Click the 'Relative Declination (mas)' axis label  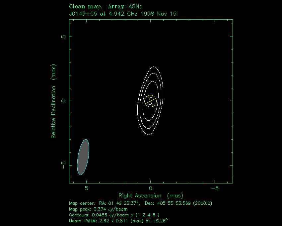pyautogui.click(x=53, y=101)
